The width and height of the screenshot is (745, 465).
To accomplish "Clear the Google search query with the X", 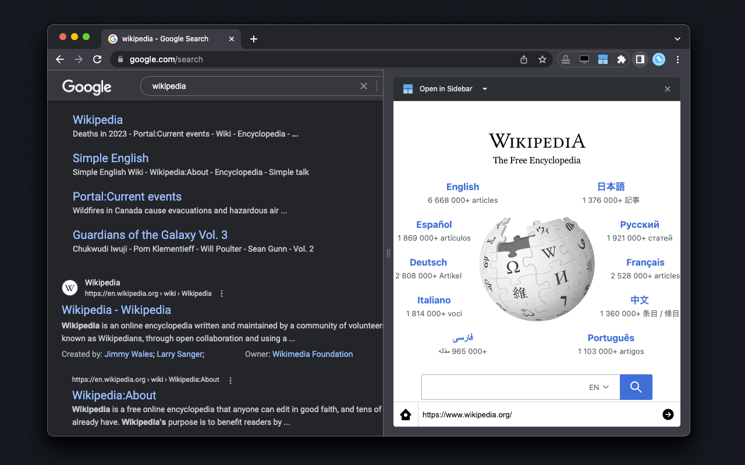I will 363,85.
